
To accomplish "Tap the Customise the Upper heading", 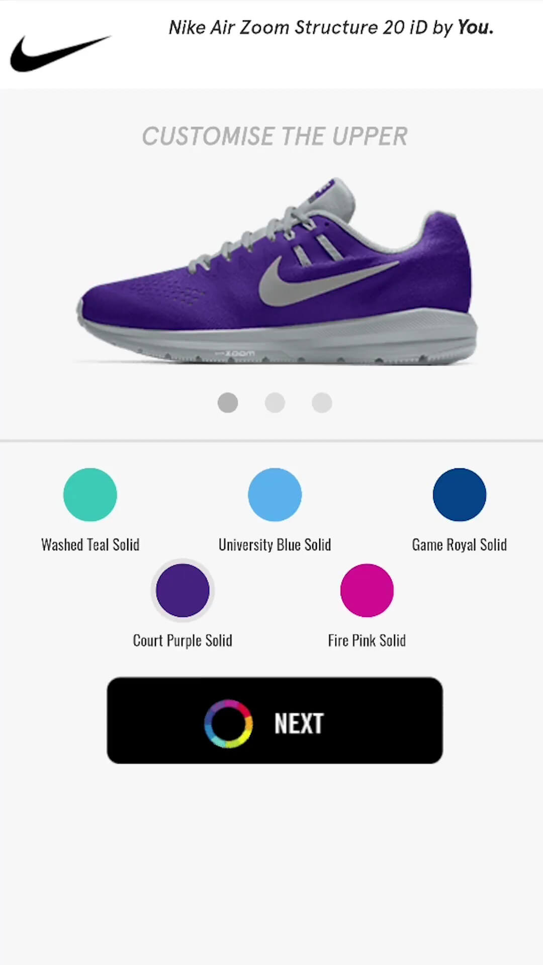I will [x=275, y=136].
